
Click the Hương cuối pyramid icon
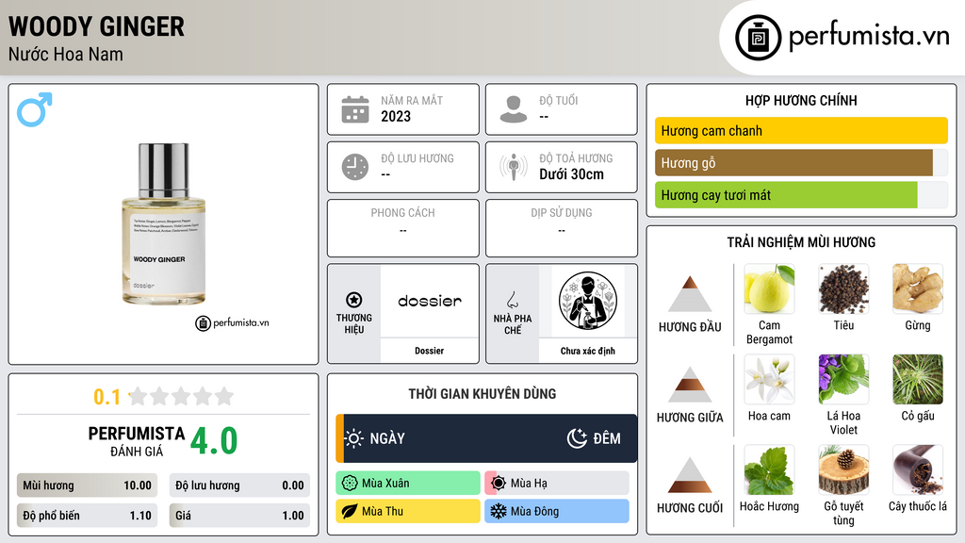pos(690,475)
